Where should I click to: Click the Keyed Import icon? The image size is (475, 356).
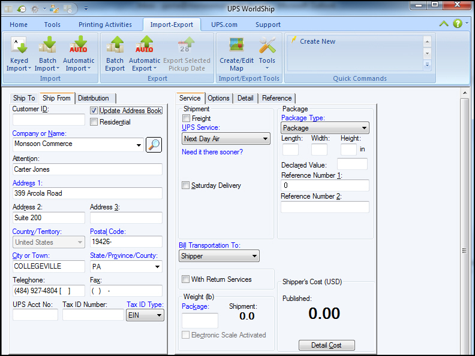pyautogui.click(x=19, y=45)
